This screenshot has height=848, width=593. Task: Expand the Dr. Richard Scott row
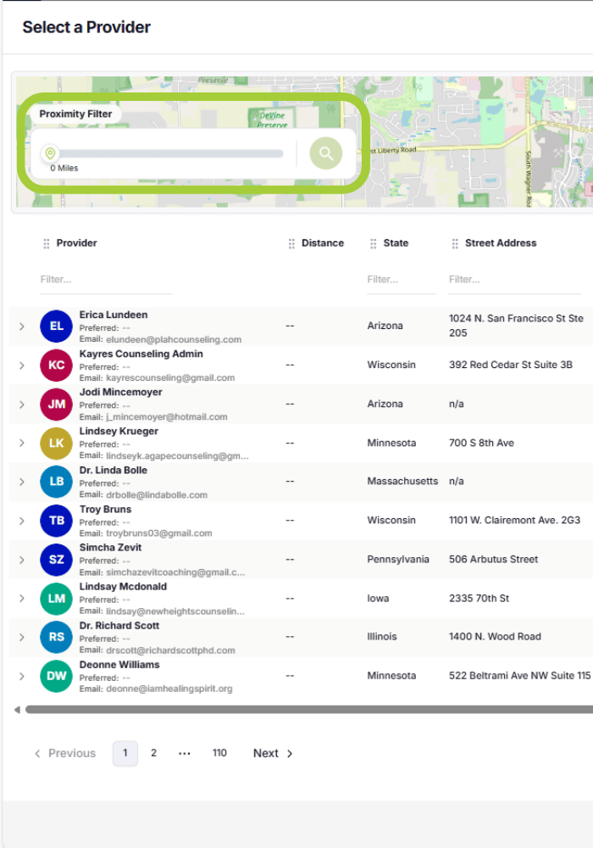tap(22, 637)
